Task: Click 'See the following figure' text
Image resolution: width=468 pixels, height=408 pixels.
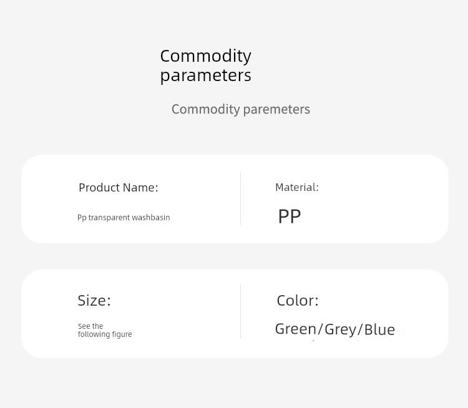Action: [105, 330]
